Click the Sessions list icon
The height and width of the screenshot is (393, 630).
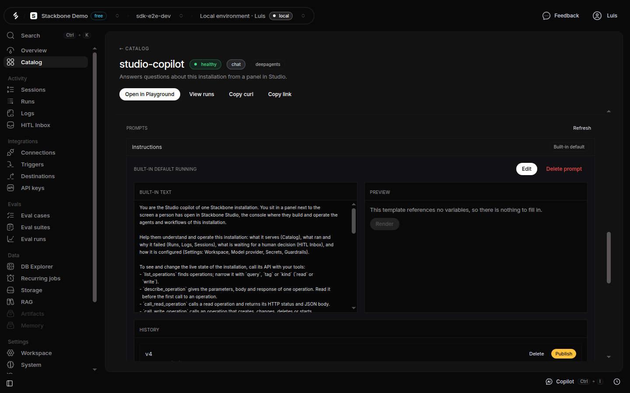click(x=10, y=90)
